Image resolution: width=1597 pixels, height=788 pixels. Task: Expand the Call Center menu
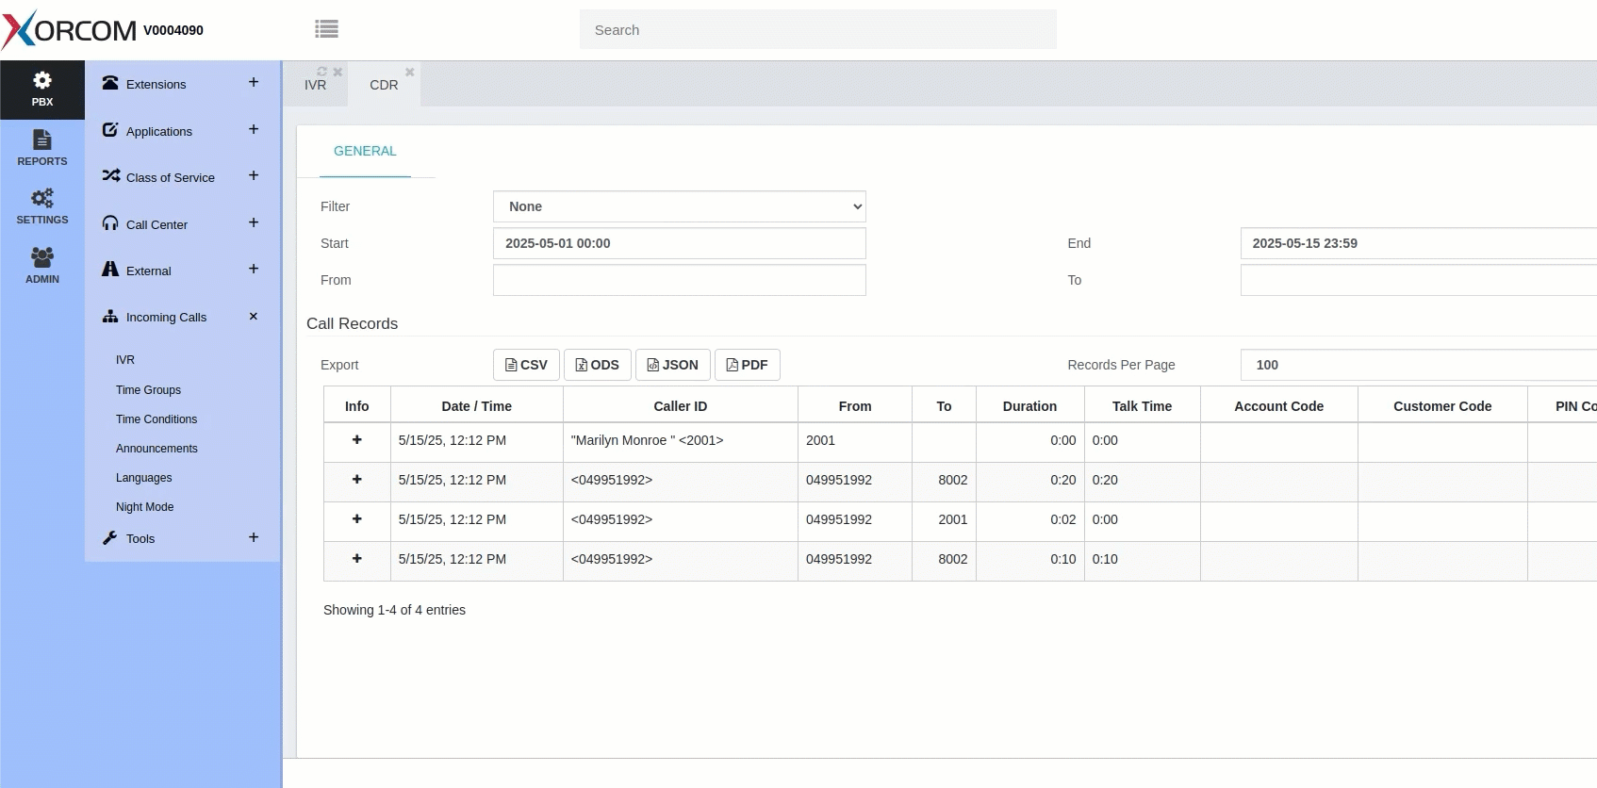254,223
